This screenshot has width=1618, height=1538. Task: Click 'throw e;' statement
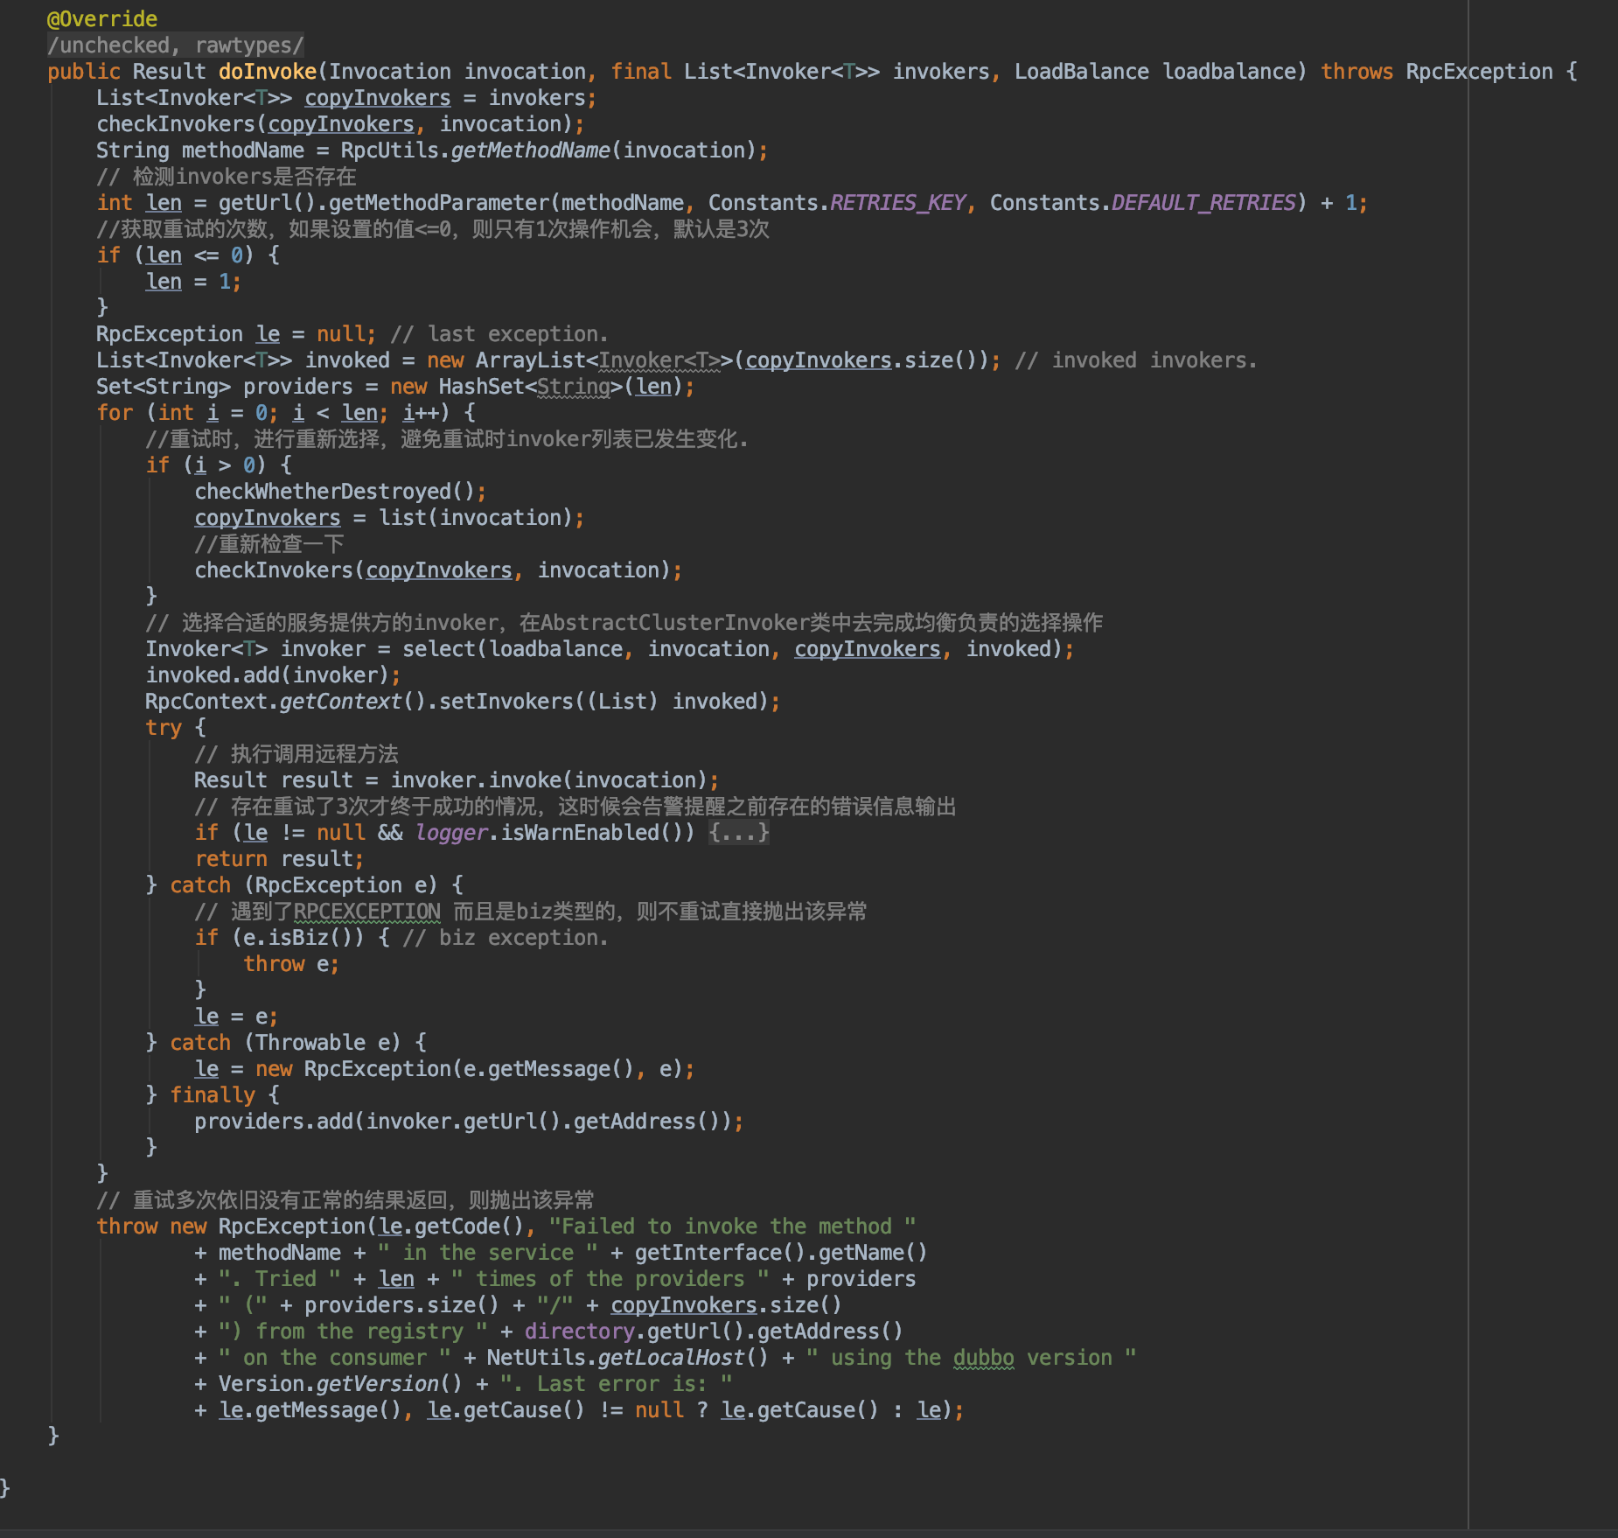tap(291, 963)
